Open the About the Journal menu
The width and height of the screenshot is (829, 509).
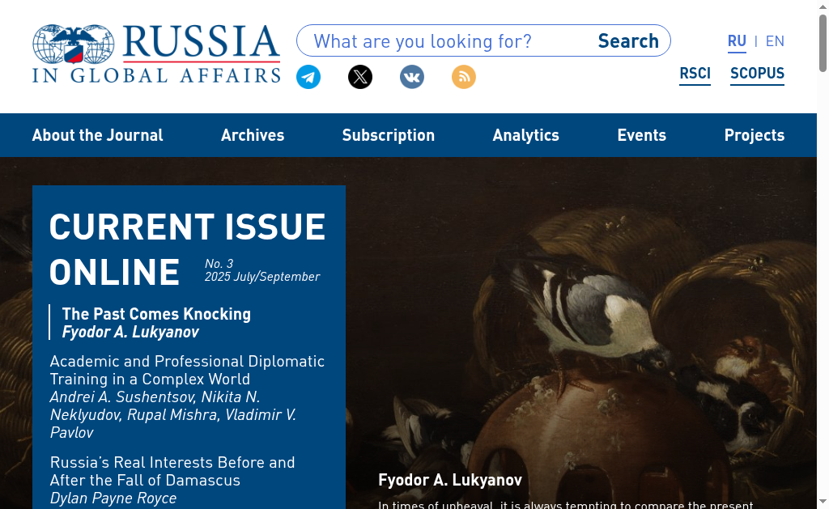tap(97, 135)
